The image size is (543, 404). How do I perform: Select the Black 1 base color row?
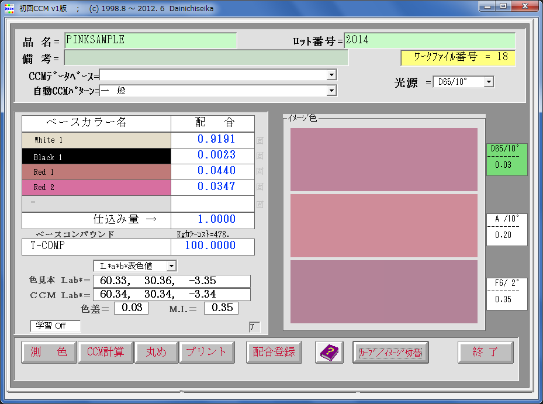pos(96,156)
